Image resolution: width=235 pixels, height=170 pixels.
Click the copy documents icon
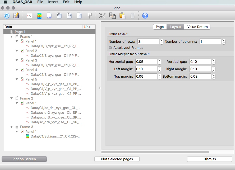coord(112,16)
